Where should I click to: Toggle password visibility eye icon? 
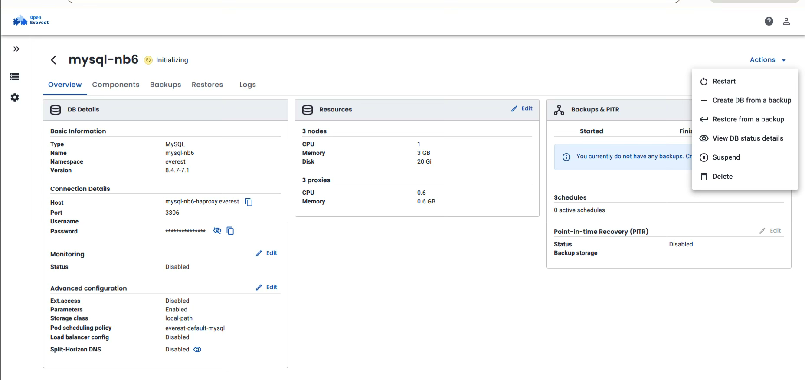coord(217,231)
